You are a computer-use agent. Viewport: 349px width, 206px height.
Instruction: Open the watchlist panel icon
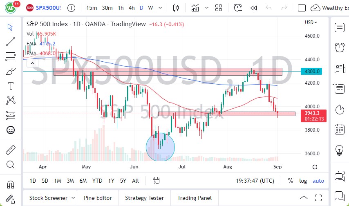(339, 27)
